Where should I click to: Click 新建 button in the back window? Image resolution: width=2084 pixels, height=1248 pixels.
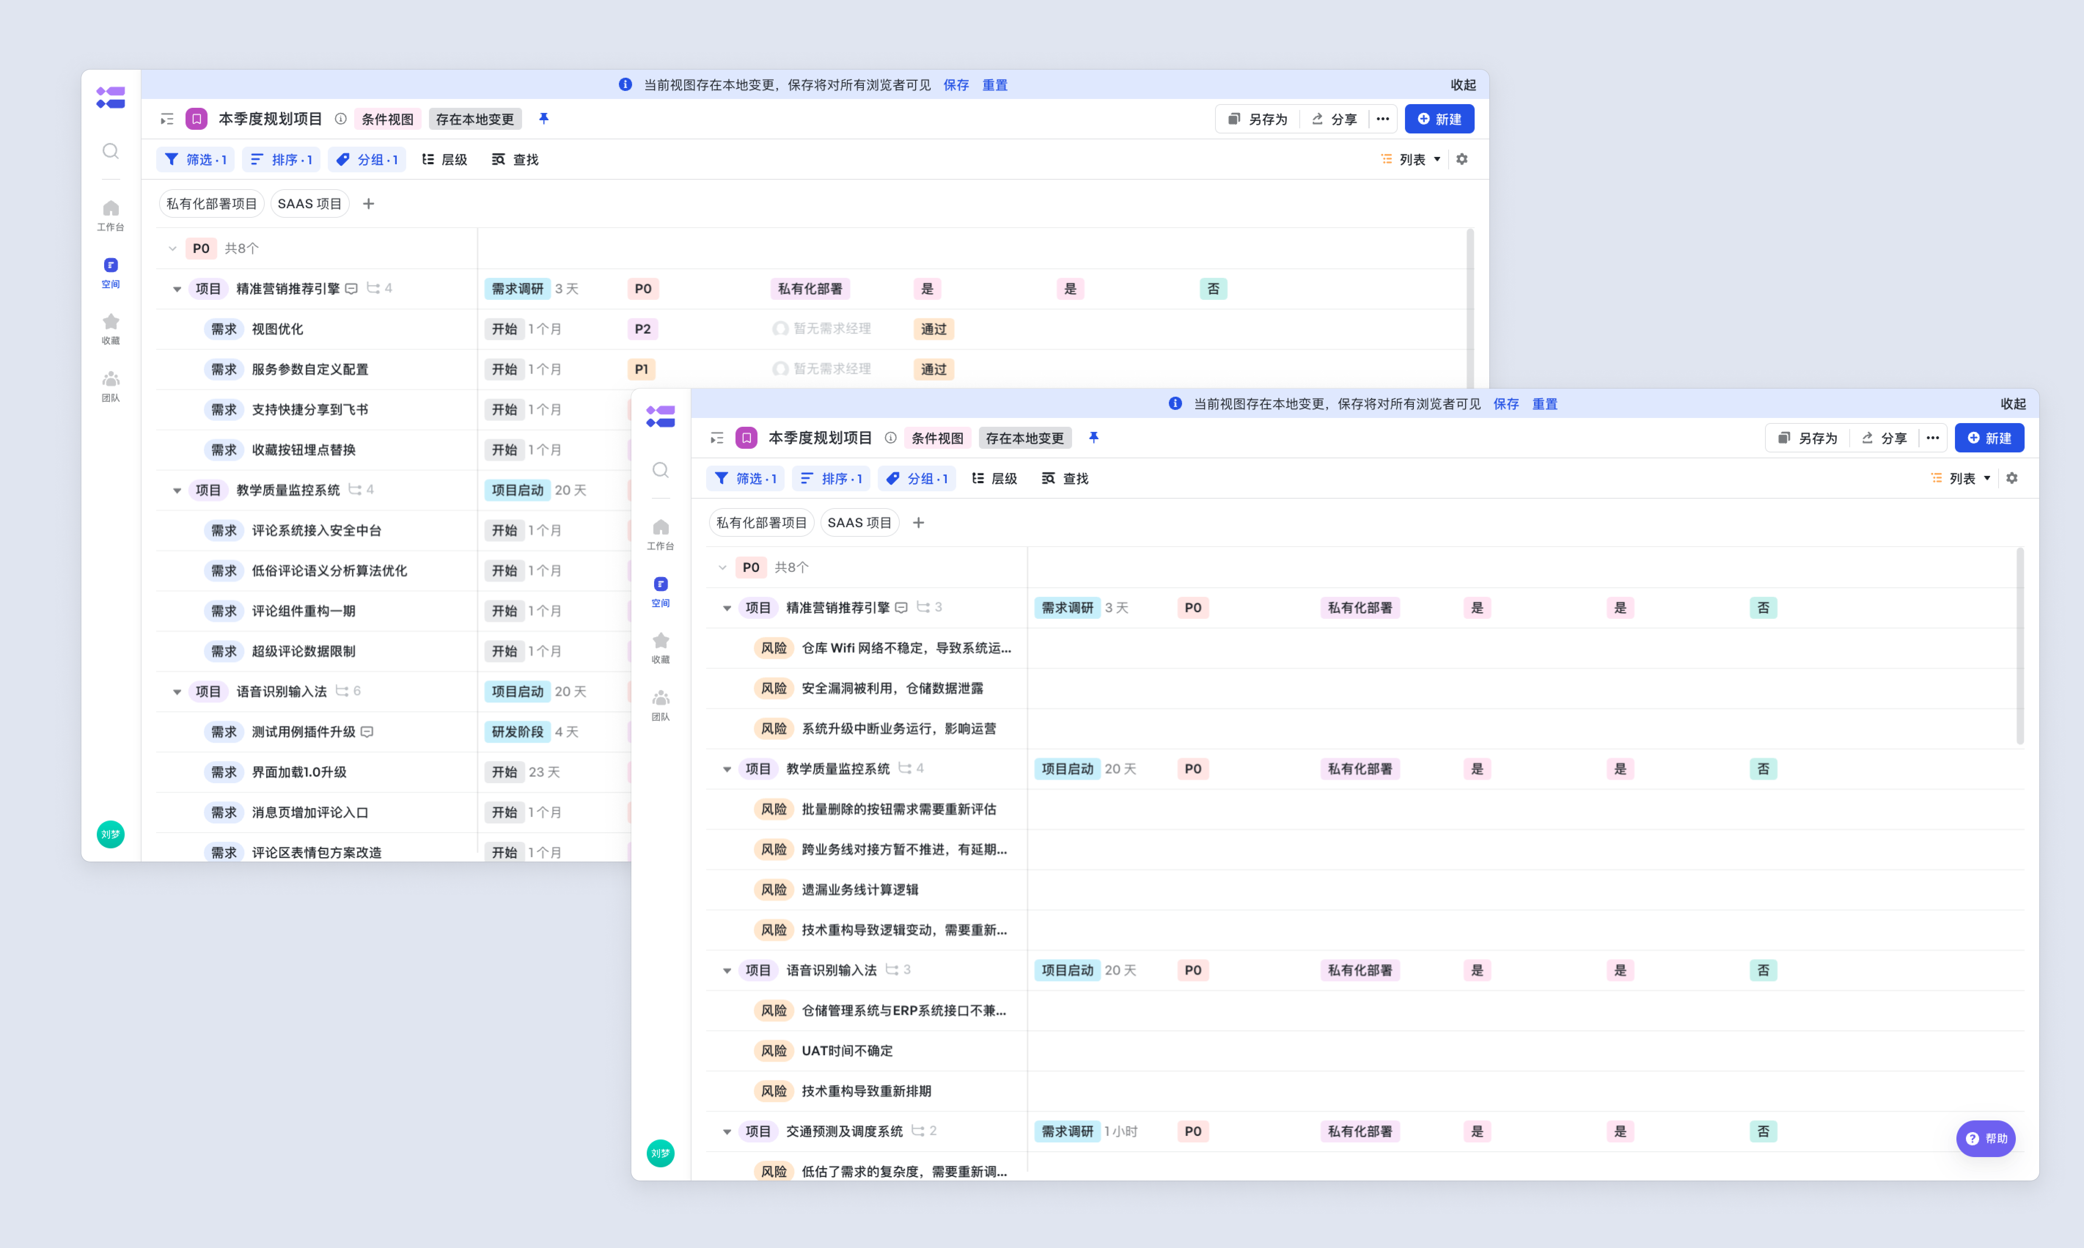[x=1439, y=118]
